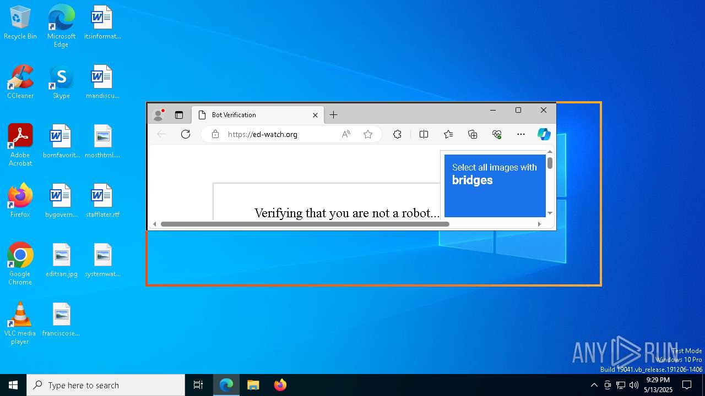Select the mandiscu Word document

102,82
